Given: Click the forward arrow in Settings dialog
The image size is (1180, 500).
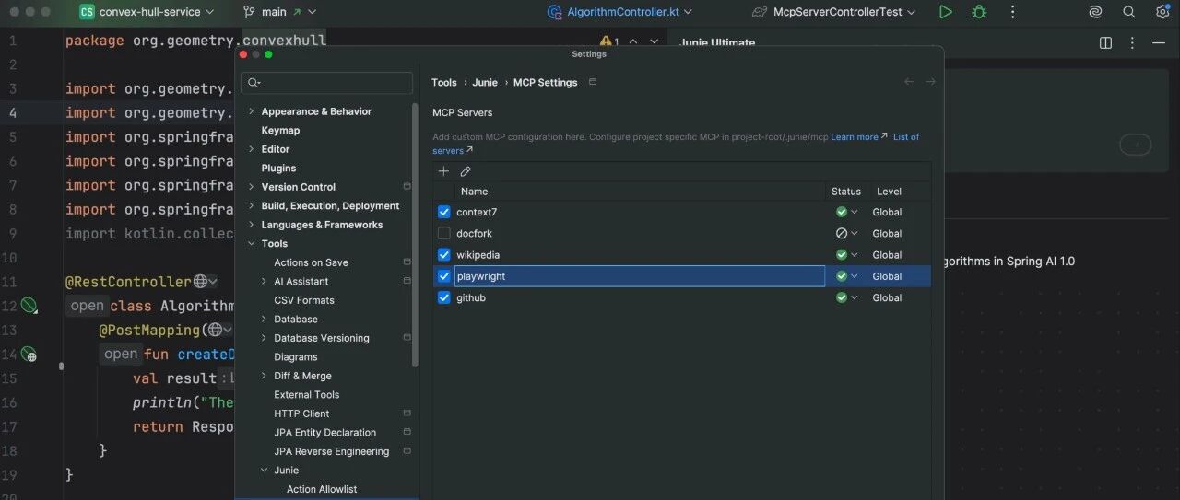Looking at the screenshot, I should 930,82.
